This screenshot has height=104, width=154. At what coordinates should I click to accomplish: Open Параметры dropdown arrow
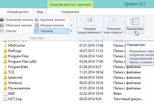point(135,32)
